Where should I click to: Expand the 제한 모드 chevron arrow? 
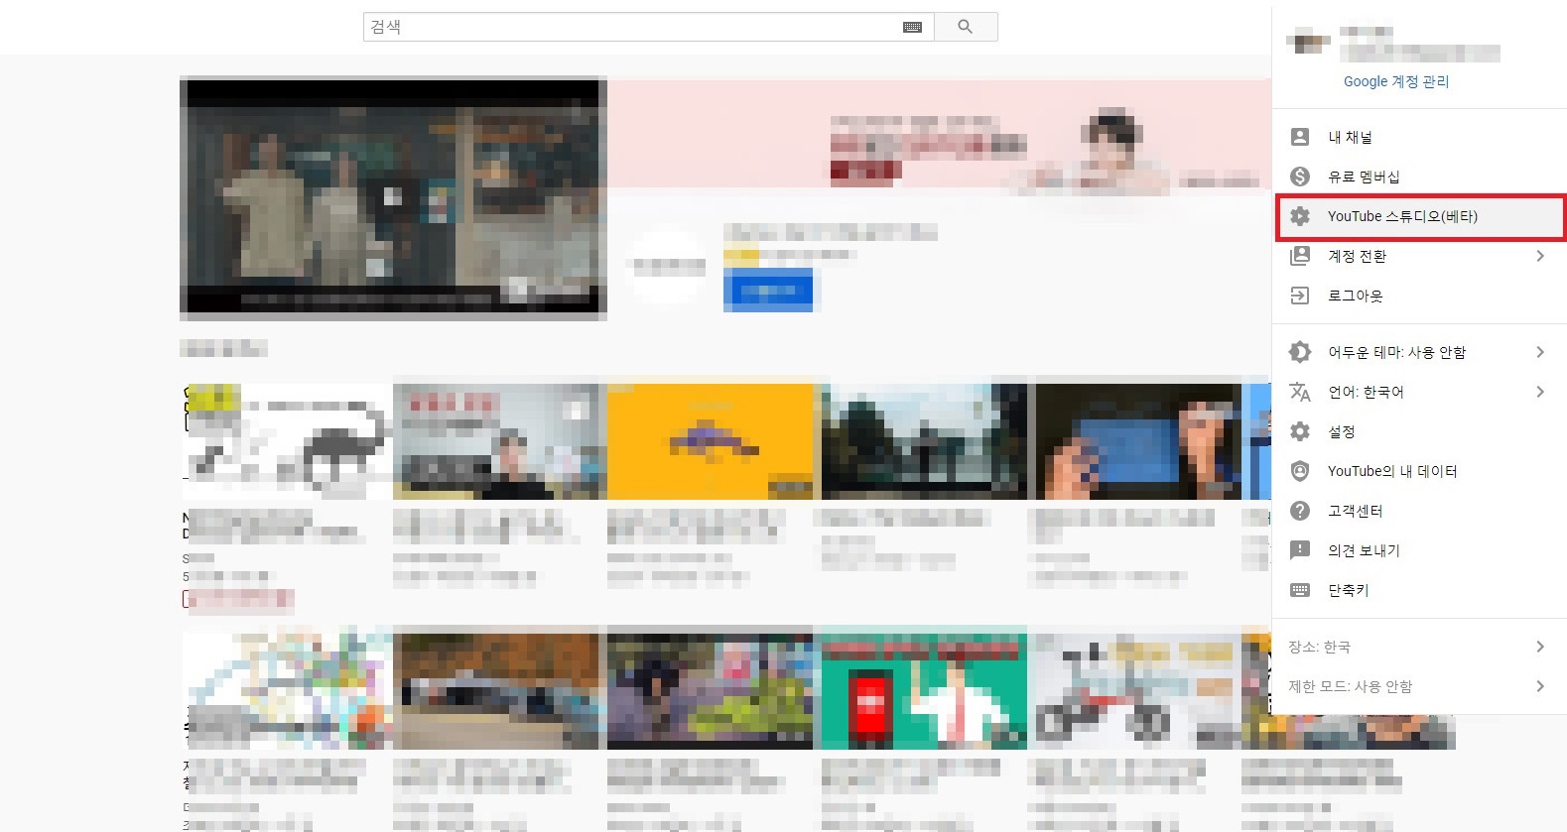click(x=1540, y=686)
